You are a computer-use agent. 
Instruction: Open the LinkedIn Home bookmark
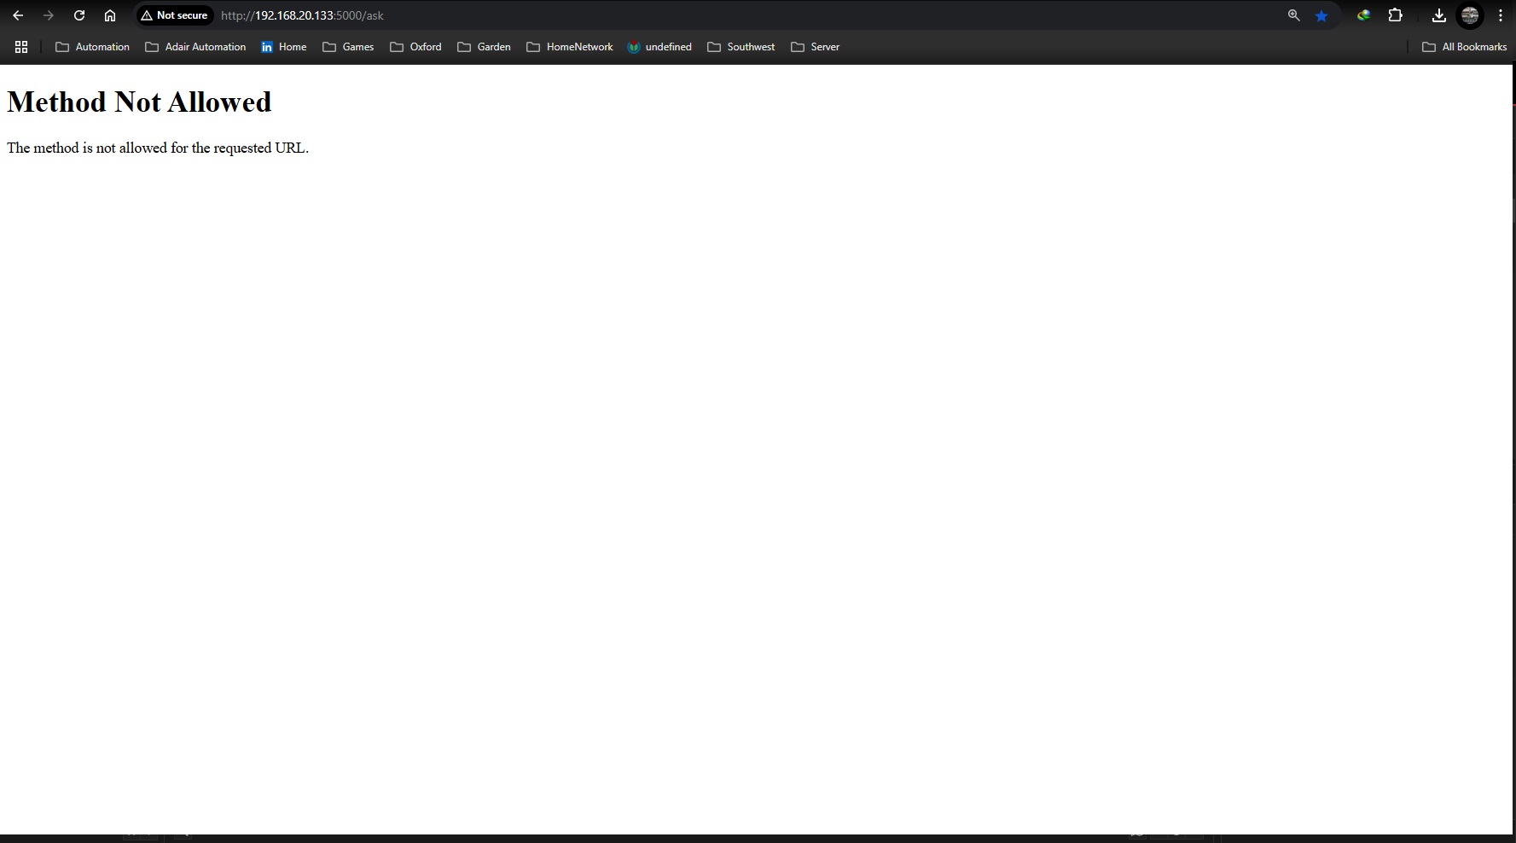pyautogui.click(x=284, y=47)
